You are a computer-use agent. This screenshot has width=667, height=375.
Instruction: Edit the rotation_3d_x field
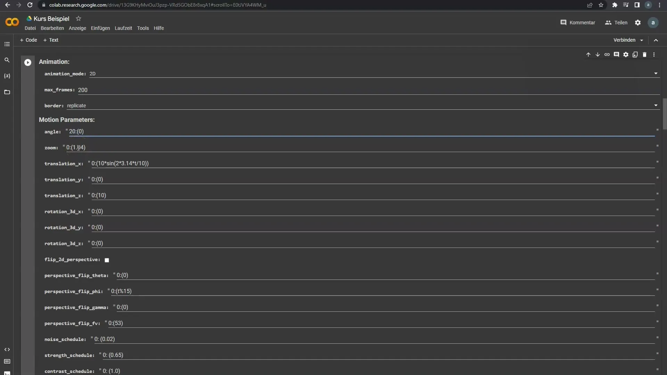pos(373,211)
